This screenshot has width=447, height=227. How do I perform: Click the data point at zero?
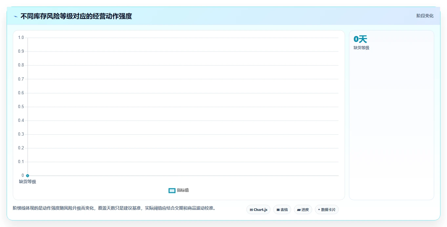click(x=28, y=176)
